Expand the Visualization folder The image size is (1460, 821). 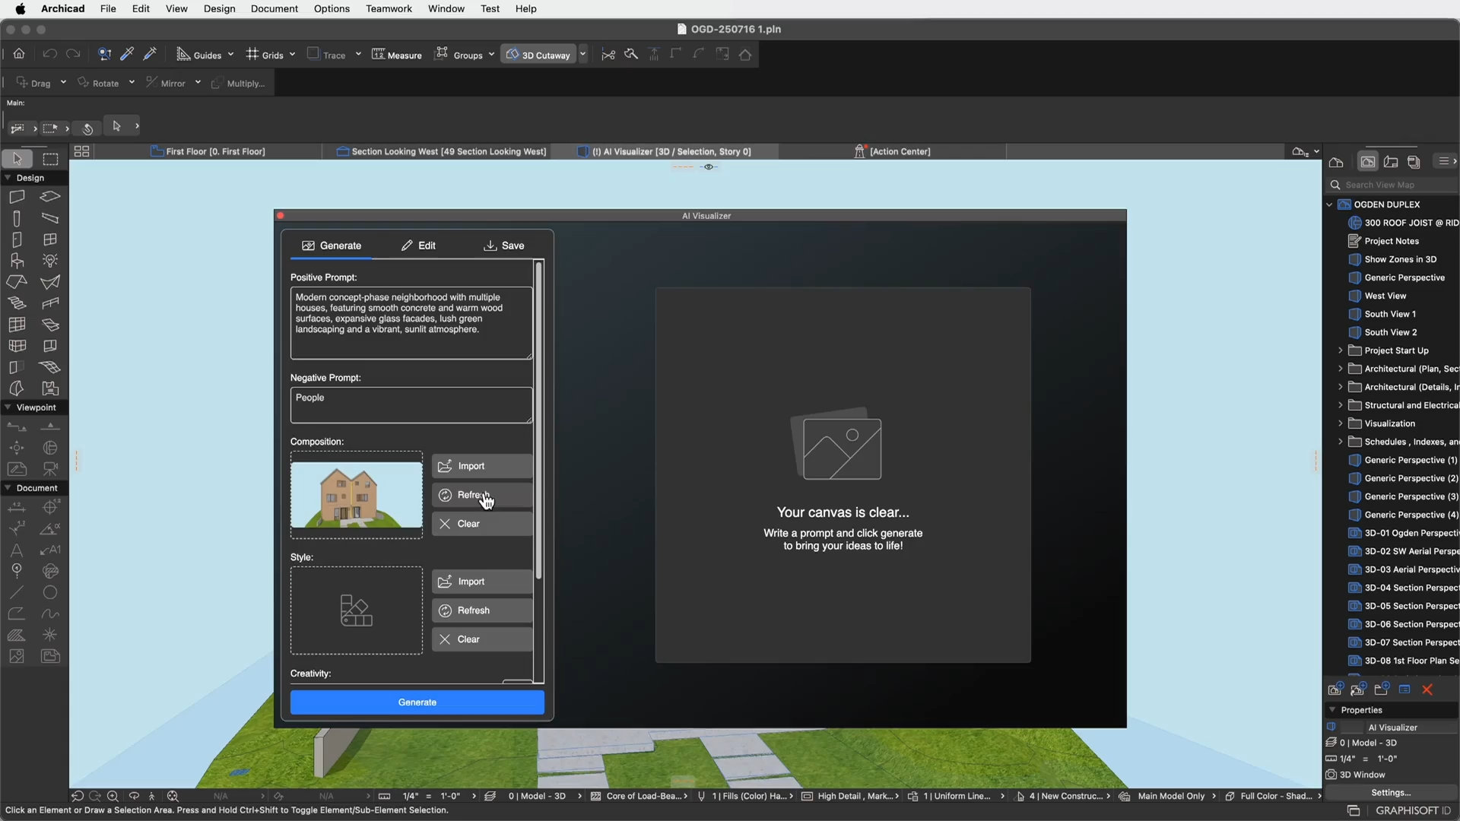pos(1340,423)
